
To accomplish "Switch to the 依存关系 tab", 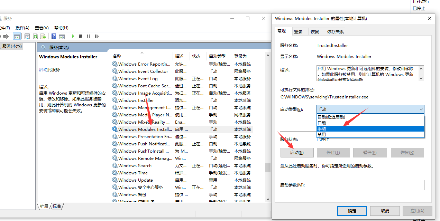I will [335, 31].
